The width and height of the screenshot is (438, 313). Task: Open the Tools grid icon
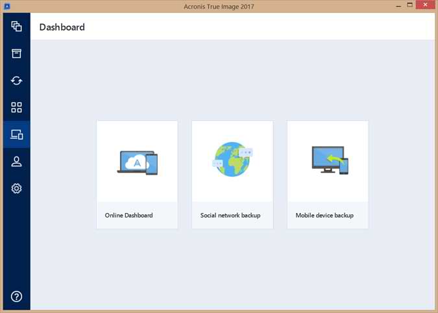click(x=16, y=107)
